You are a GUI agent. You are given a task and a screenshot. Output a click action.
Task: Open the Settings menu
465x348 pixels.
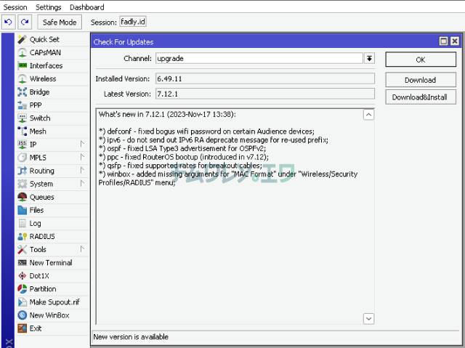49,7
